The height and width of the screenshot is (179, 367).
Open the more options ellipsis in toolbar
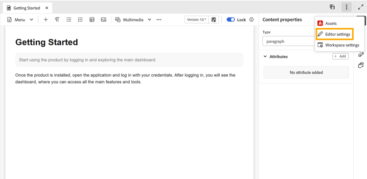pyautogui.click(x=159, y=20)
